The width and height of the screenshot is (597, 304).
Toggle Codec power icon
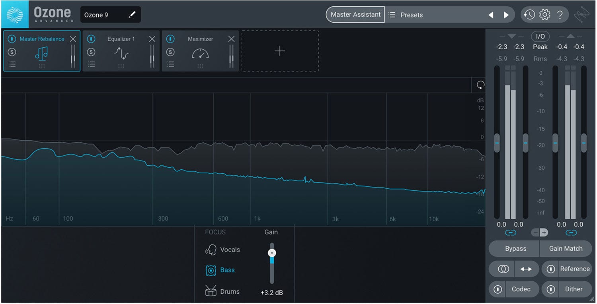click(497, 289)
